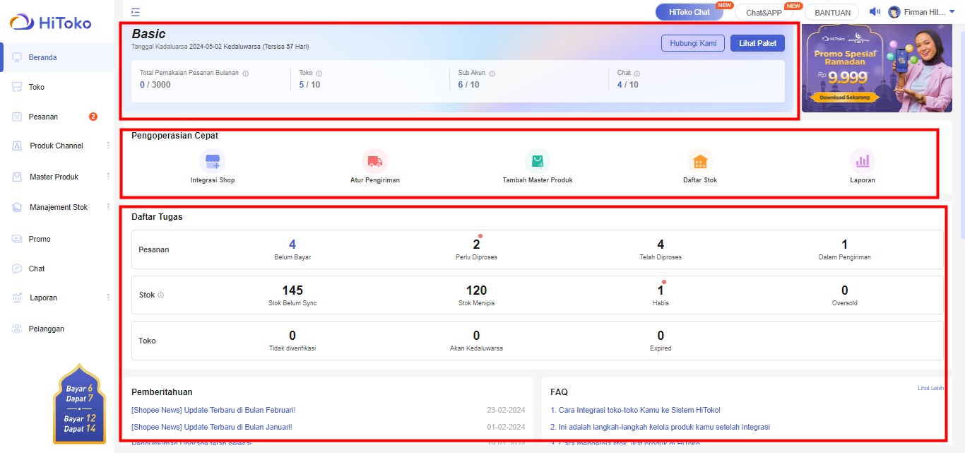Image resolution: width=965 pixels, height=453 pixels.
Task: Click the Laporan bar chart quick icon
Action: point(863,161)
